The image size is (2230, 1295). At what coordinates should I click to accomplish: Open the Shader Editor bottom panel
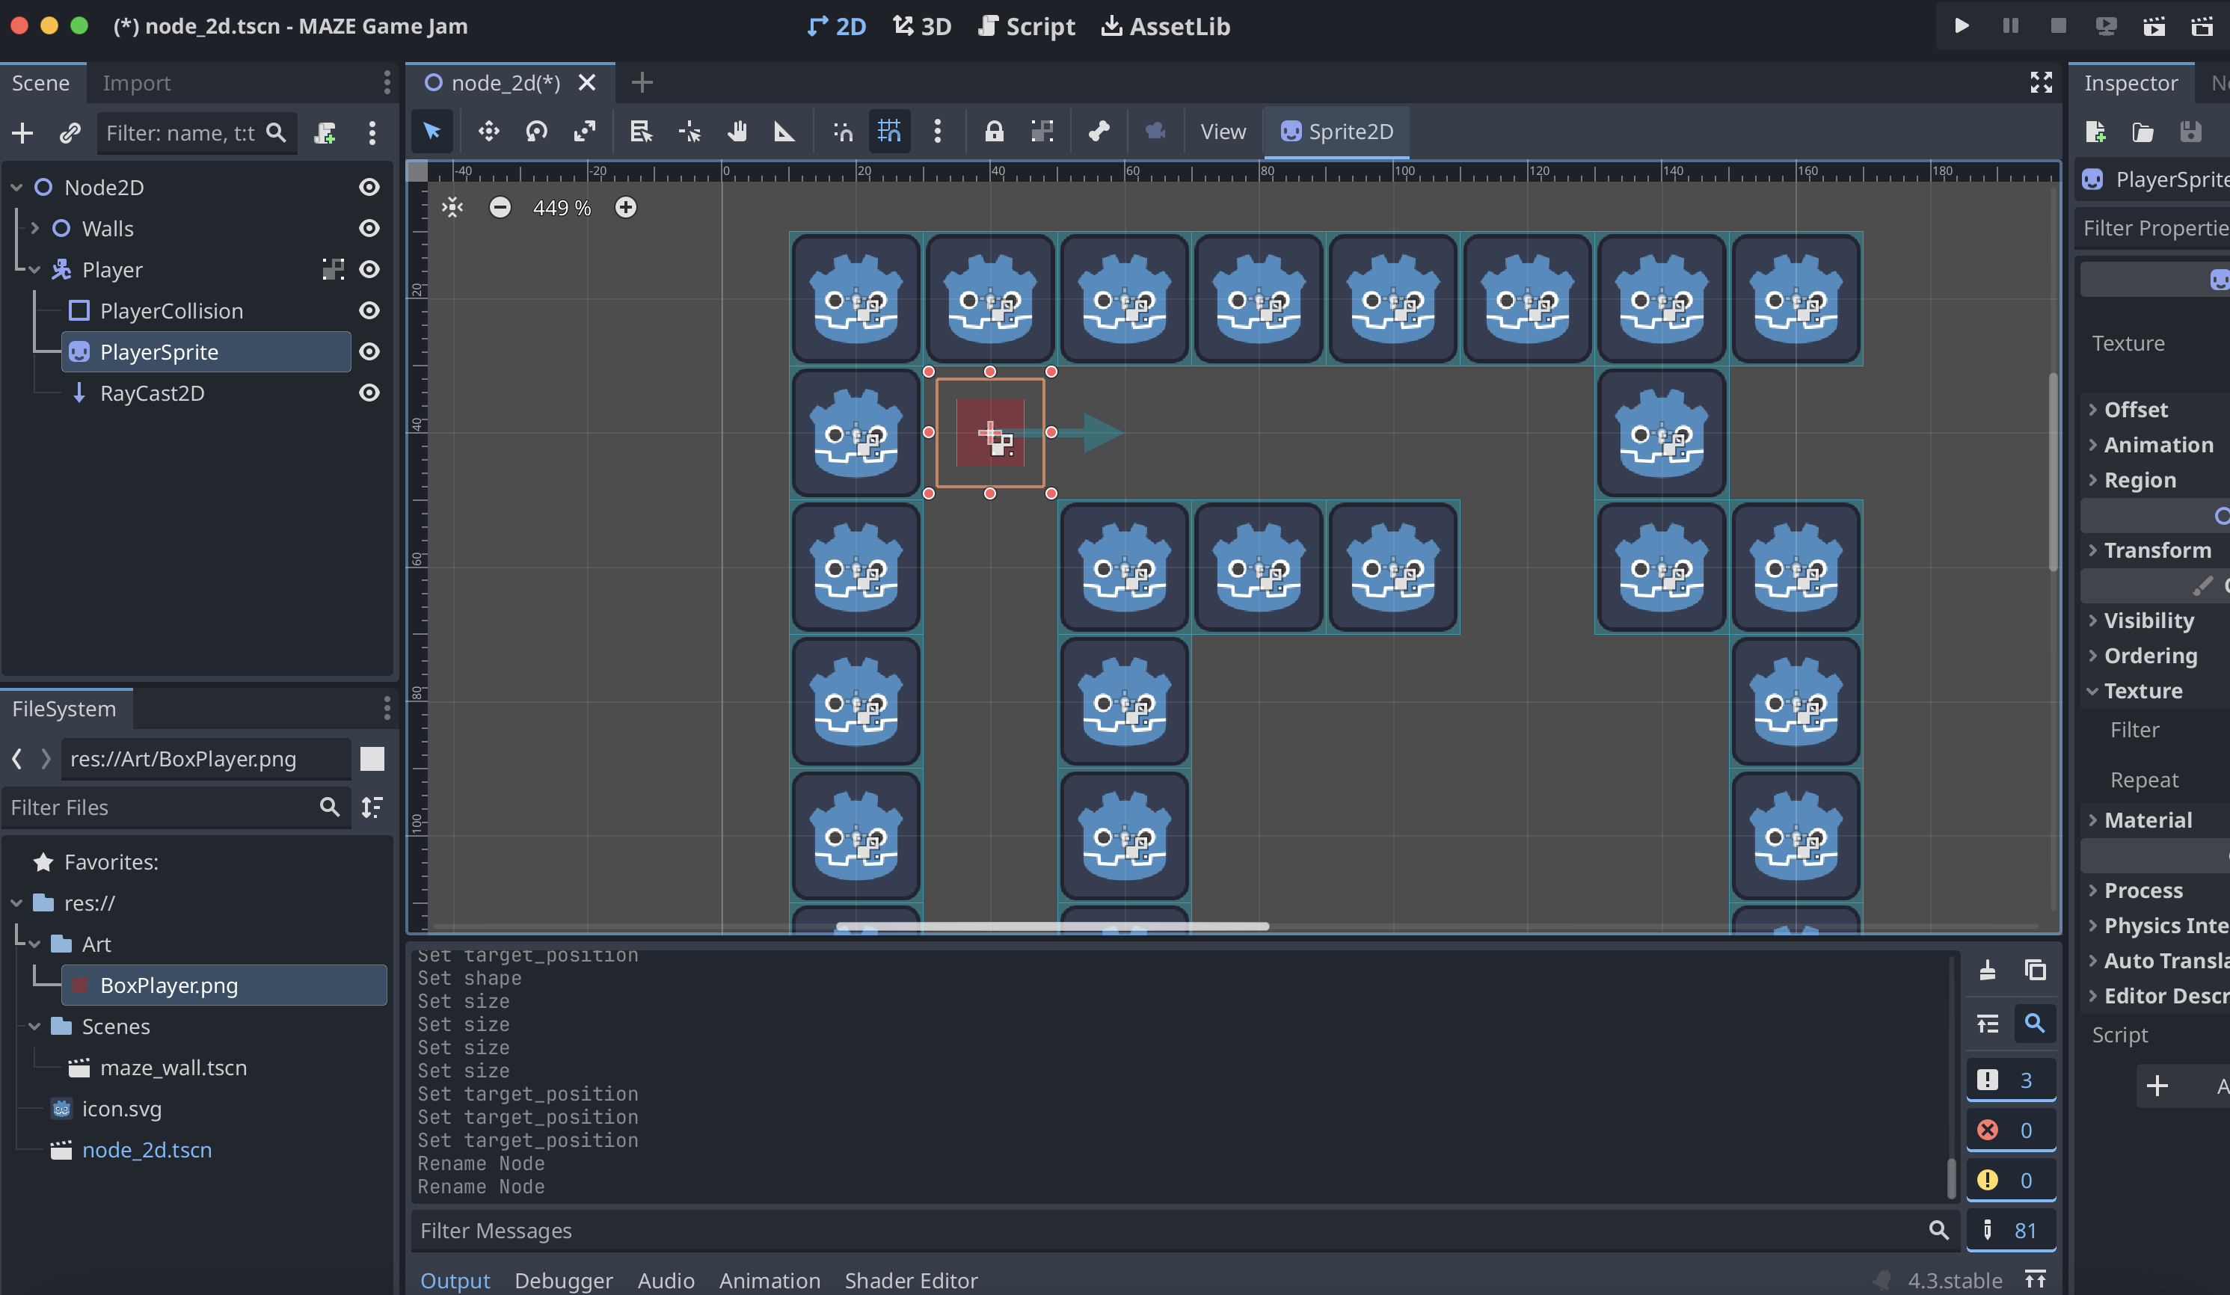(x=911, y=1280)
